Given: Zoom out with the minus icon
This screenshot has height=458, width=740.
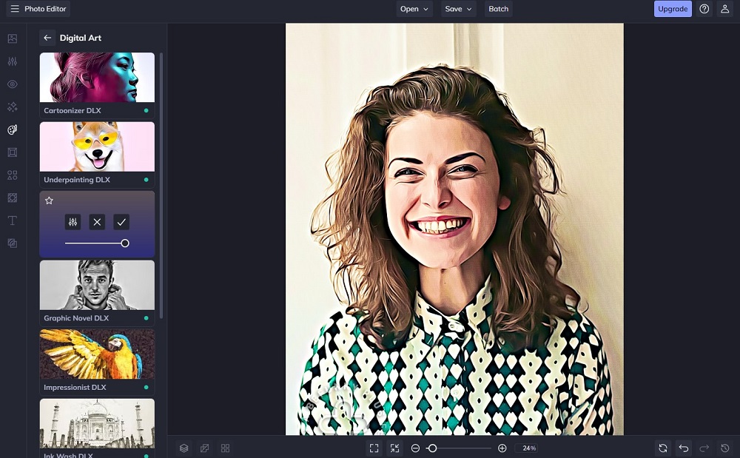Looking at the screenshot, I should [415, 448].
